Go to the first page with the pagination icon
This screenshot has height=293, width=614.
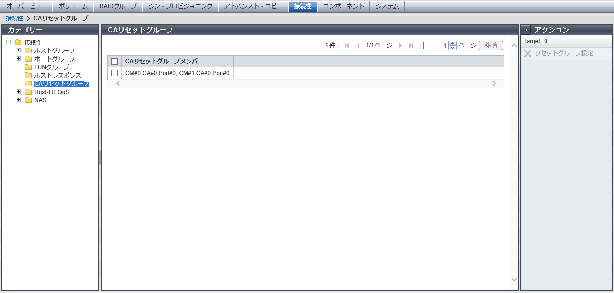point(347,46)
